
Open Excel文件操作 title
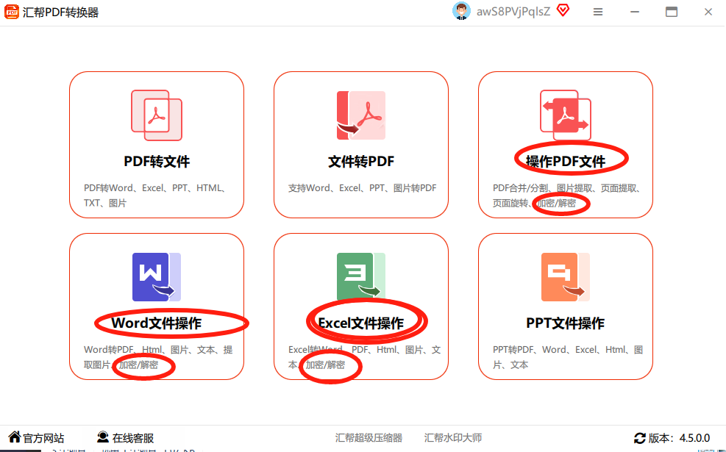[x=361, y=323]
